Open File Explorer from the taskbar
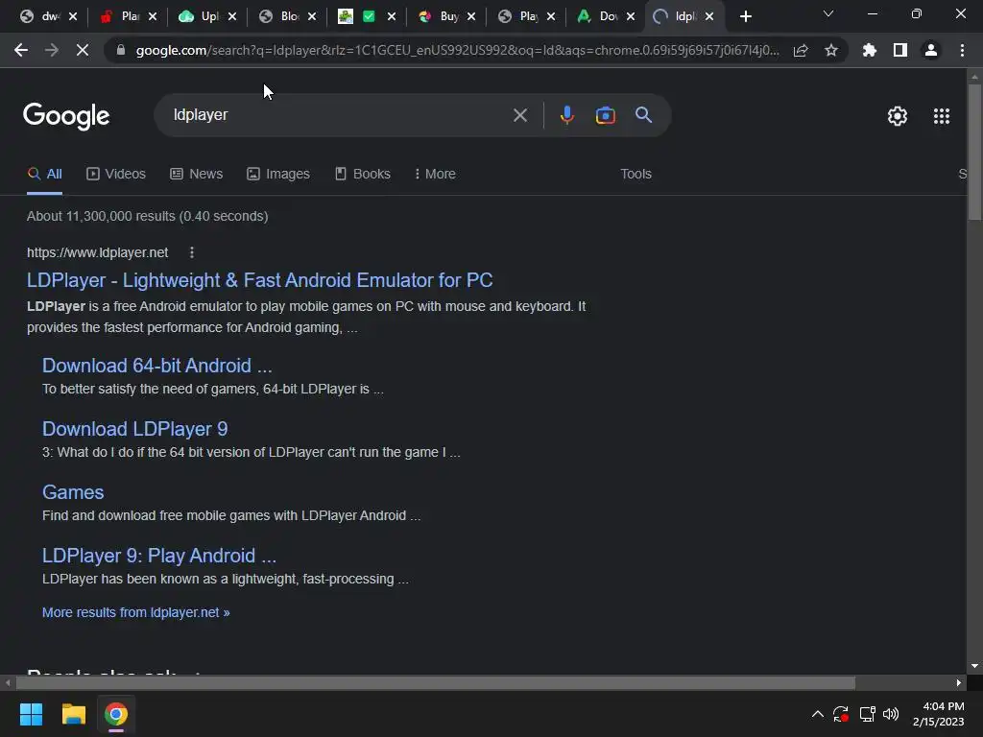983x737 pixels. [73, 714]
